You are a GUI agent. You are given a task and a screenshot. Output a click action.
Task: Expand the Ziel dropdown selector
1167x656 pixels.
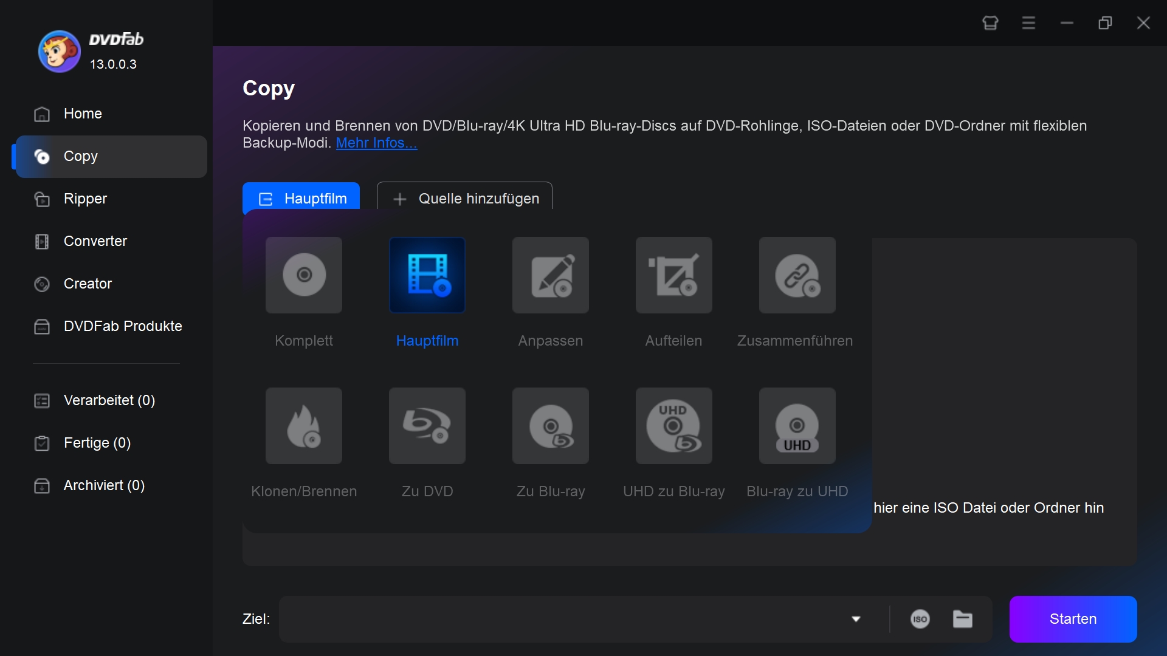857,618
